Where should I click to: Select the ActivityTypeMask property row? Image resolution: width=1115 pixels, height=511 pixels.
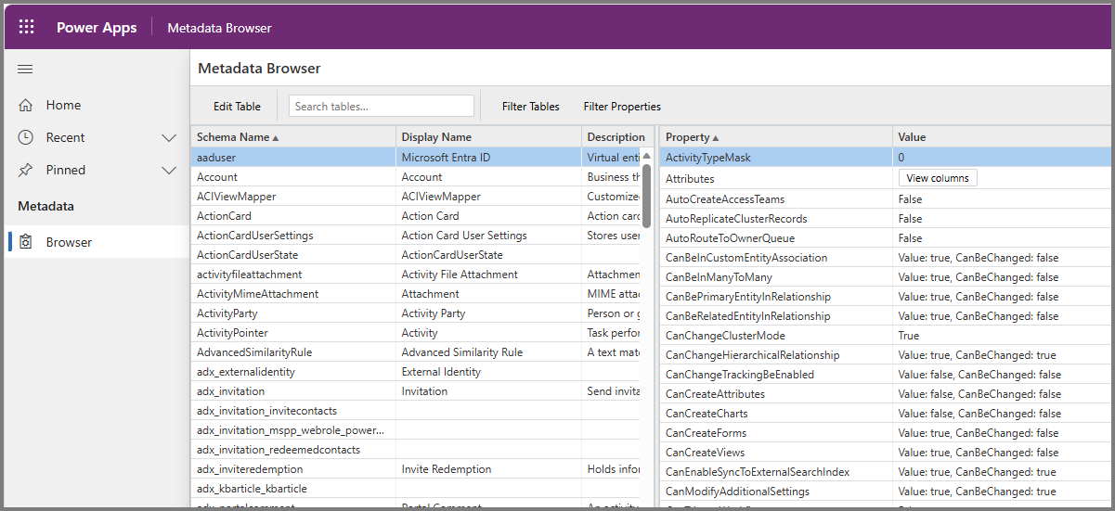coord(885,158)
